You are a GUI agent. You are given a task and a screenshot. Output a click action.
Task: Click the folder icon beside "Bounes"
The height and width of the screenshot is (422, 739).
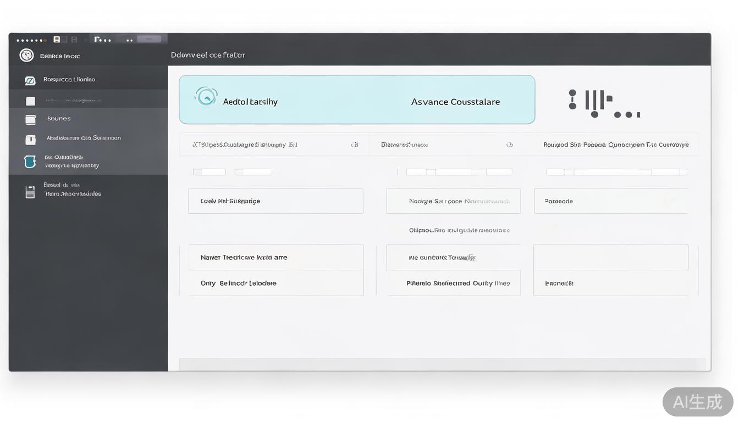30,120
